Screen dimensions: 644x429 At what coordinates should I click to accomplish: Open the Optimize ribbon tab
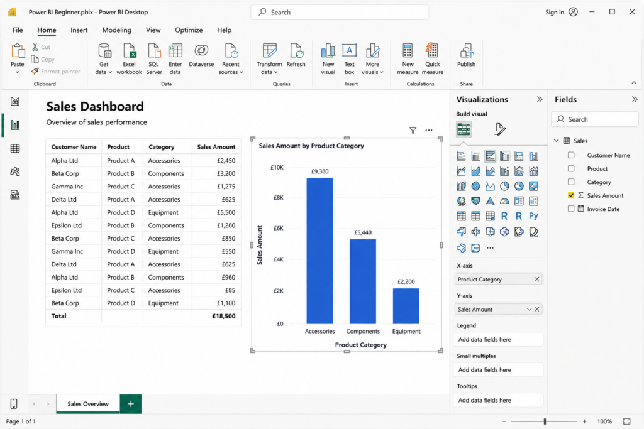click(x=189, y=30)
